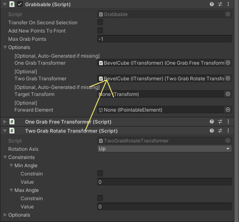
Task: Enable Min Angle Constrain checkbox
Action: [100, 173]
